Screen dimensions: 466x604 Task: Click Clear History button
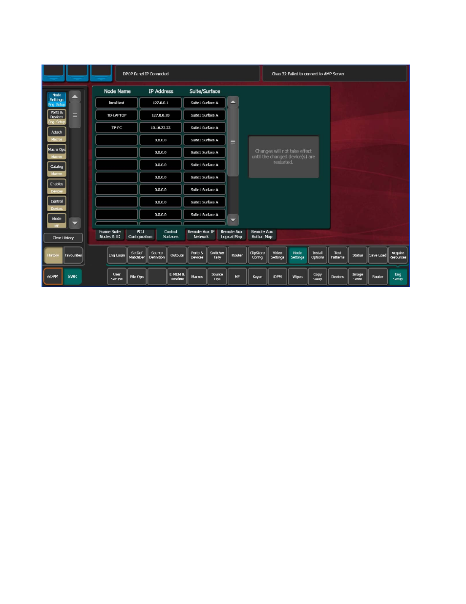[x=63, y=238]
